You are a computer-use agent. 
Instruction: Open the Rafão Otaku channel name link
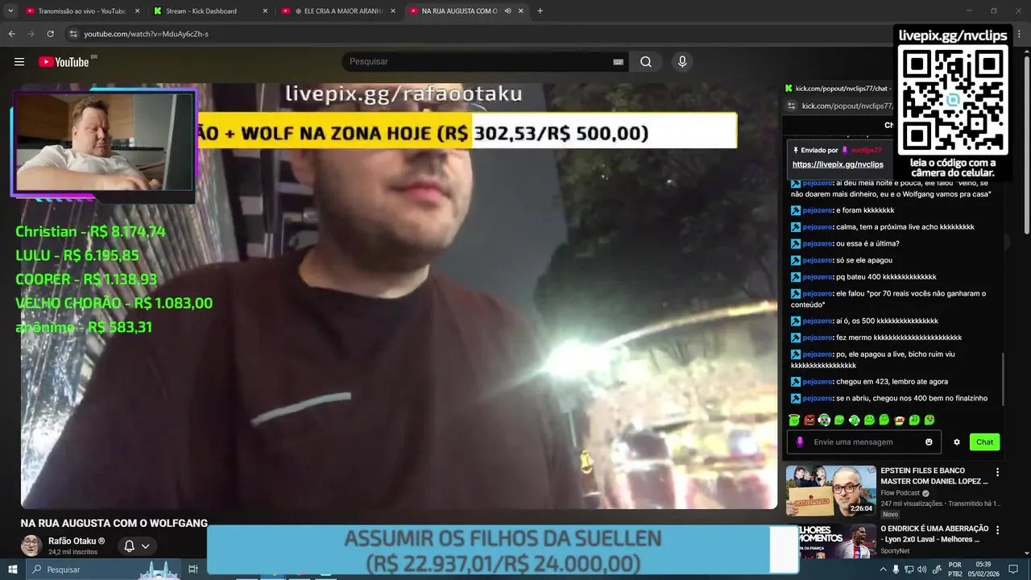[x=77, y=541]
